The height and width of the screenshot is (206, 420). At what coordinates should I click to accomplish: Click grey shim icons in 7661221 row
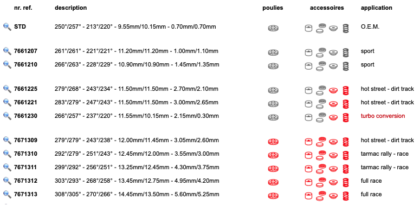pyautogui.click(x=320, y=104)
